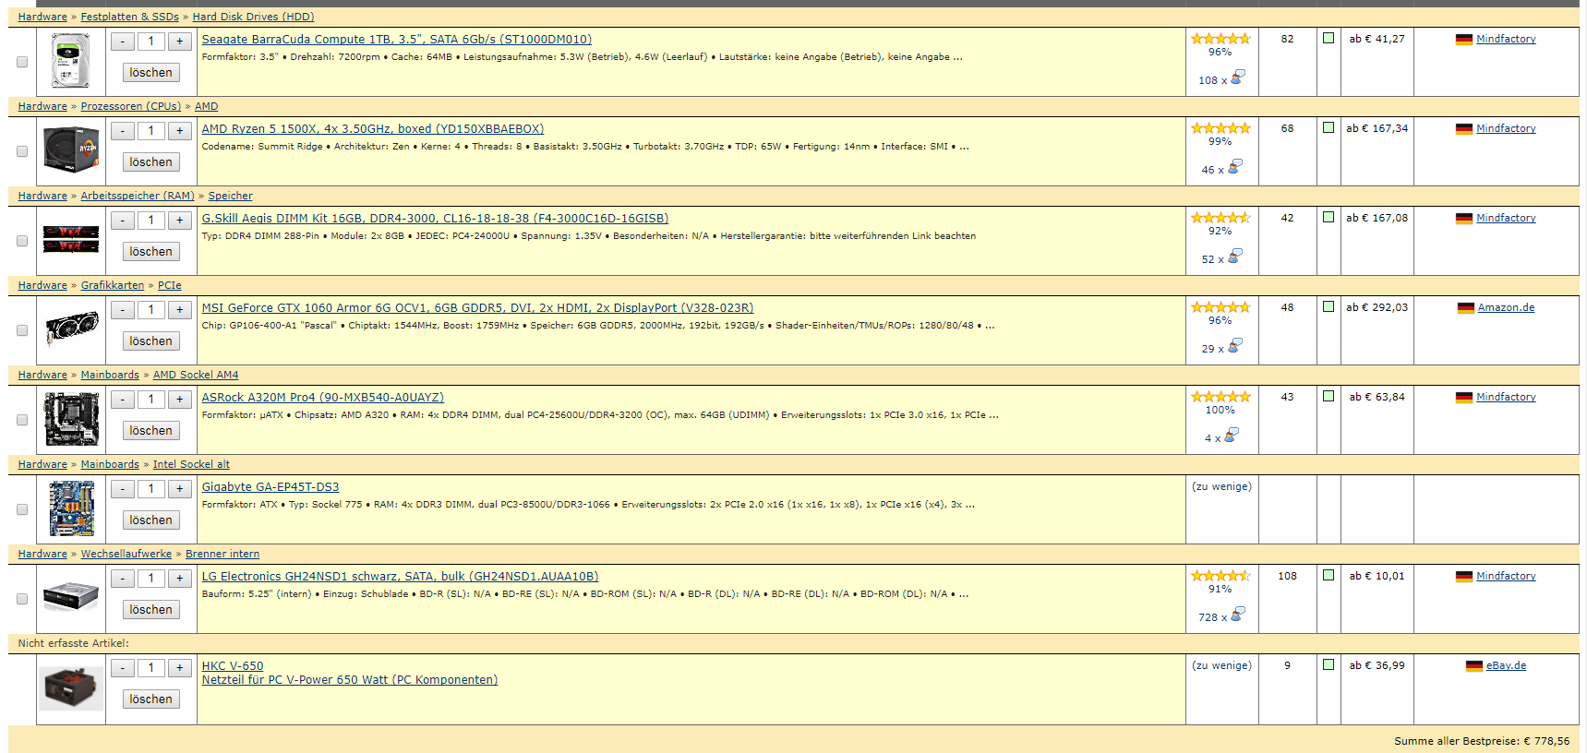Select the ASRock A320M row checkbox
This screenshot has width=1587, height=753.
pyautogui.click(x=22, y=420)
